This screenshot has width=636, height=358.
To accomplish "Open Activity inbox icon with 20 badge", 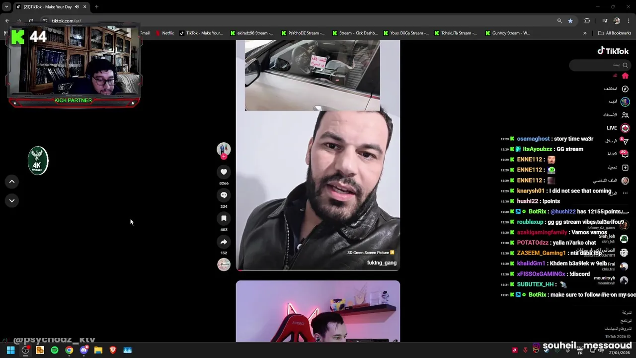I will point(625,154).
